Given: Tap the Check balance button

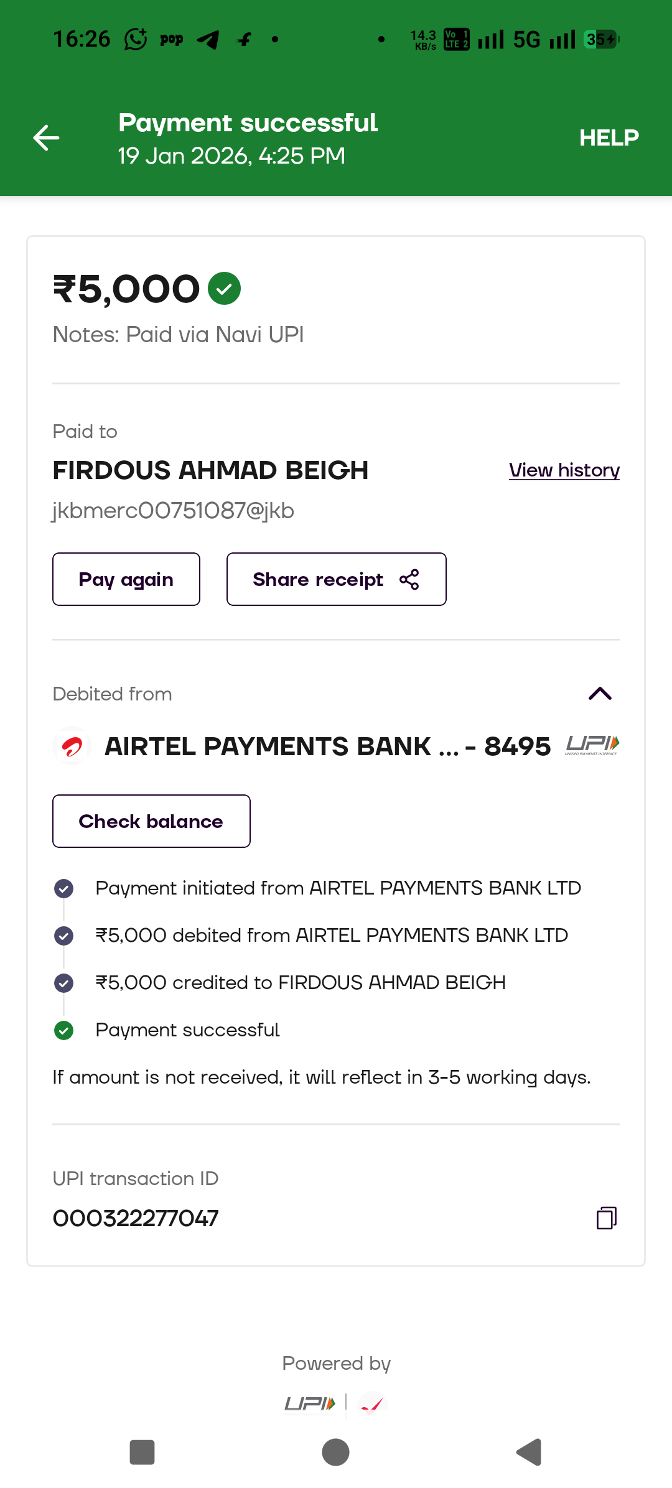Looking at the screenshot, I should (151, 821).
